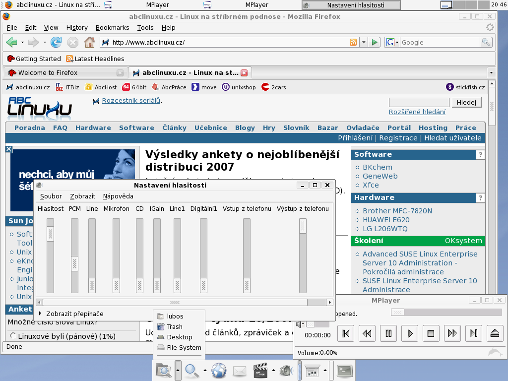Open the Firefox History menu
The height and width of the screenshot is (381, 508).
coord(77,28)
